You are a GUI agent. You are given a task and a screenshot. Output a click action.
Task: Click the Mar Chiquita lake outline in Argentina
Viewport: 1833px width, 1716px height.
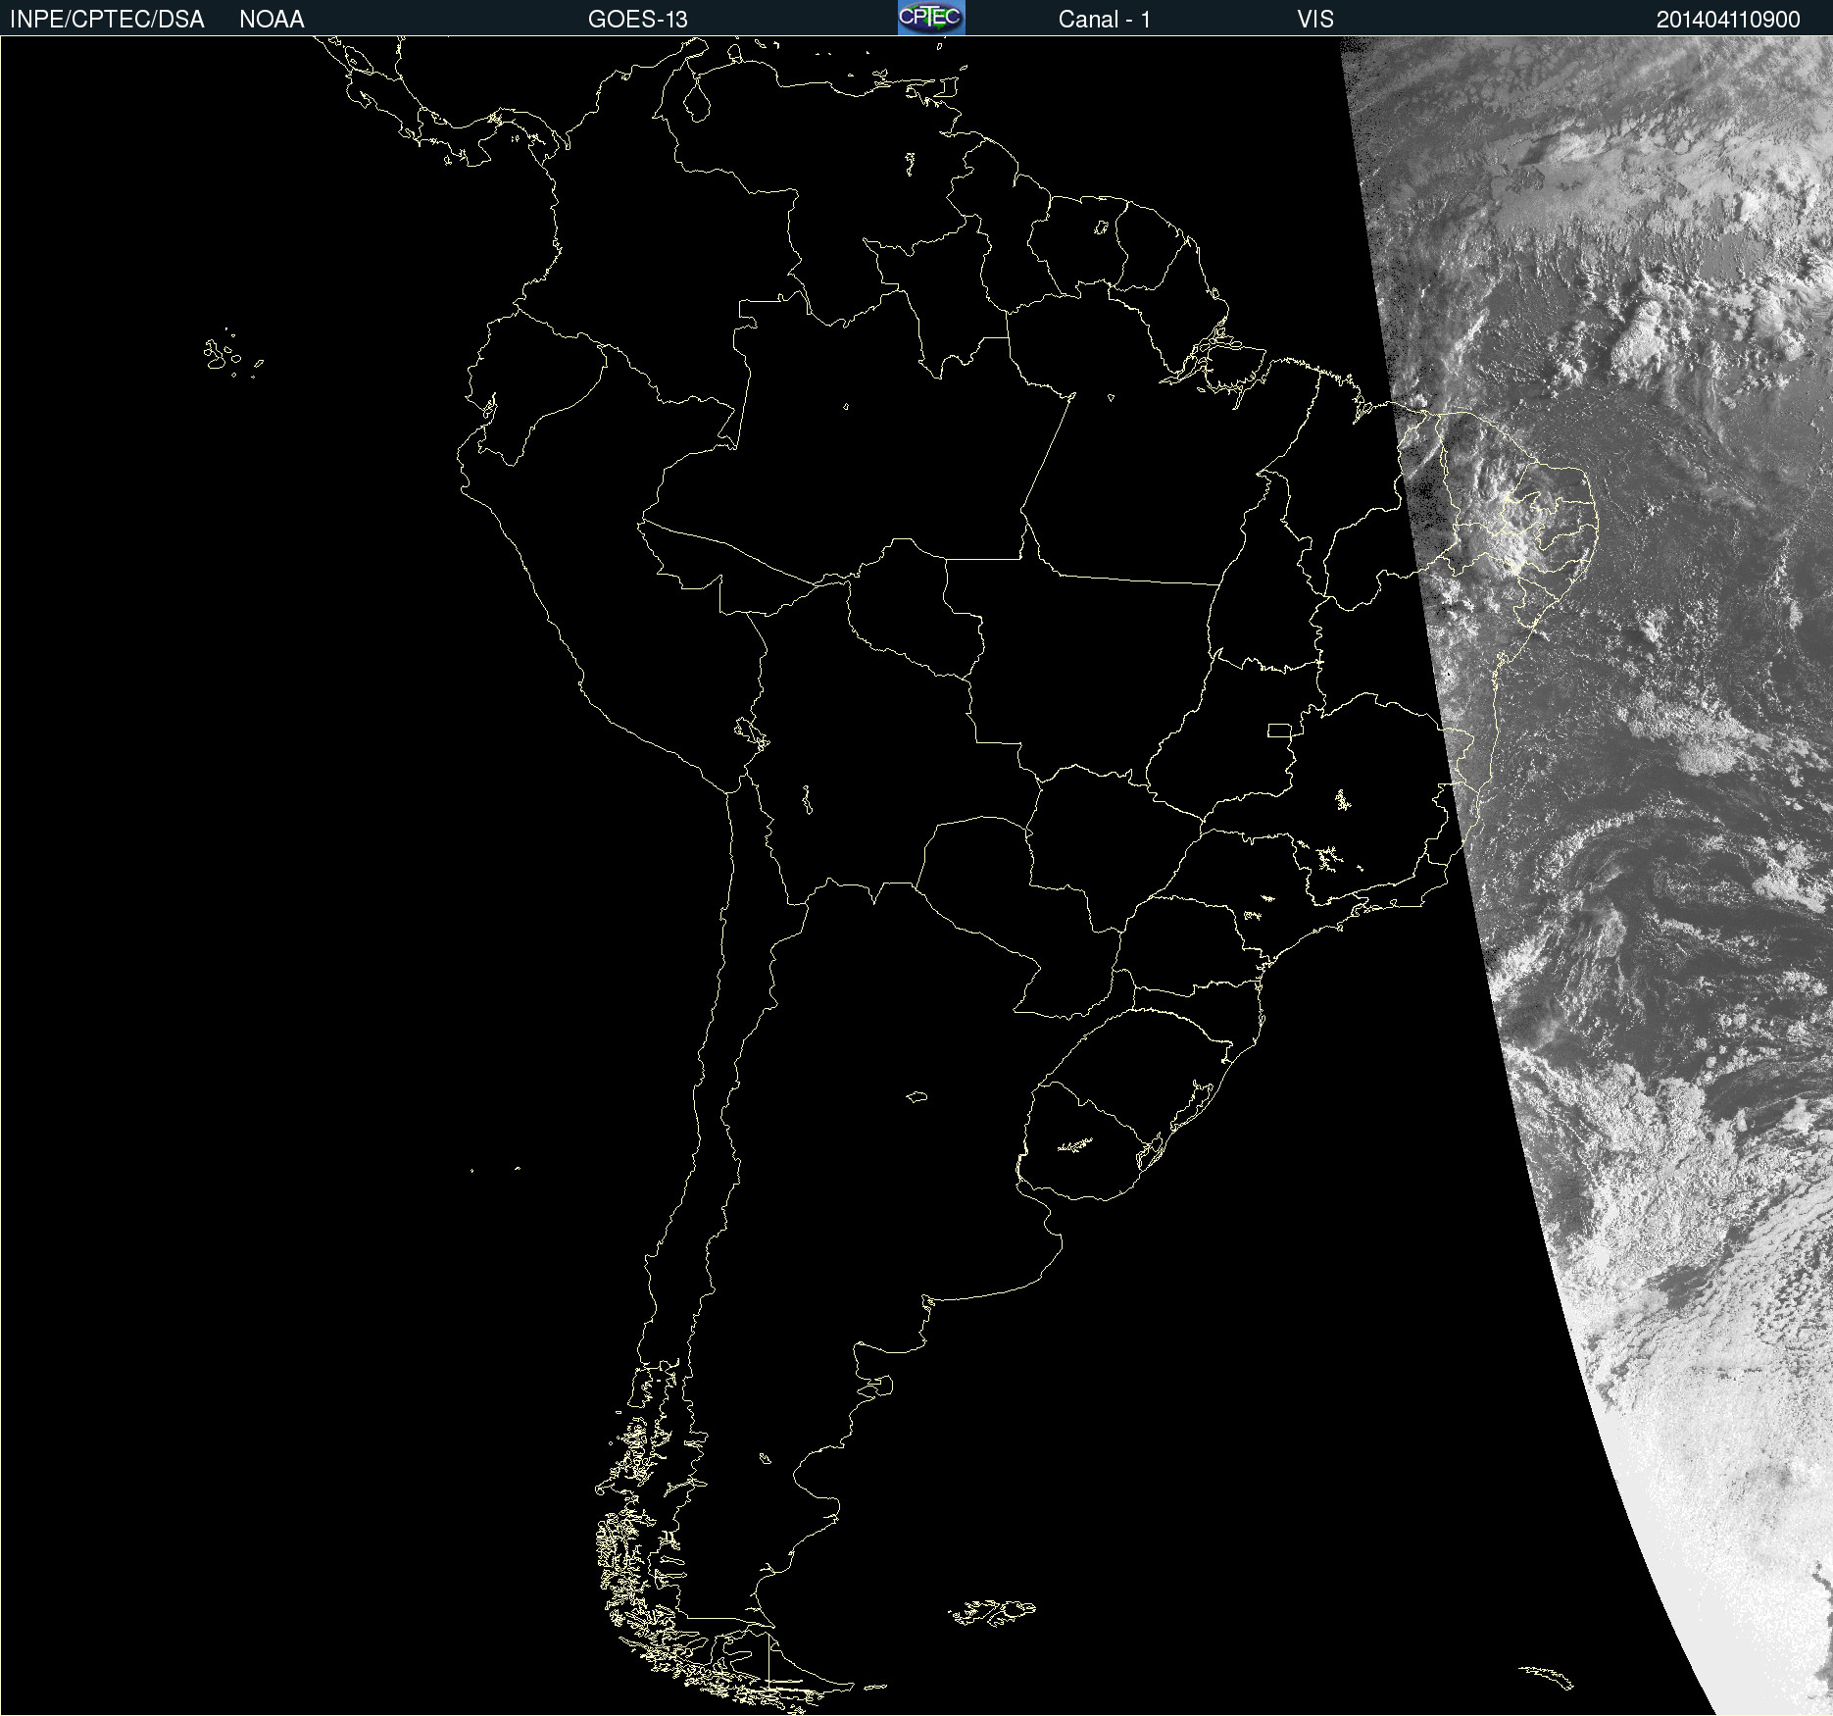(916, 1096)
